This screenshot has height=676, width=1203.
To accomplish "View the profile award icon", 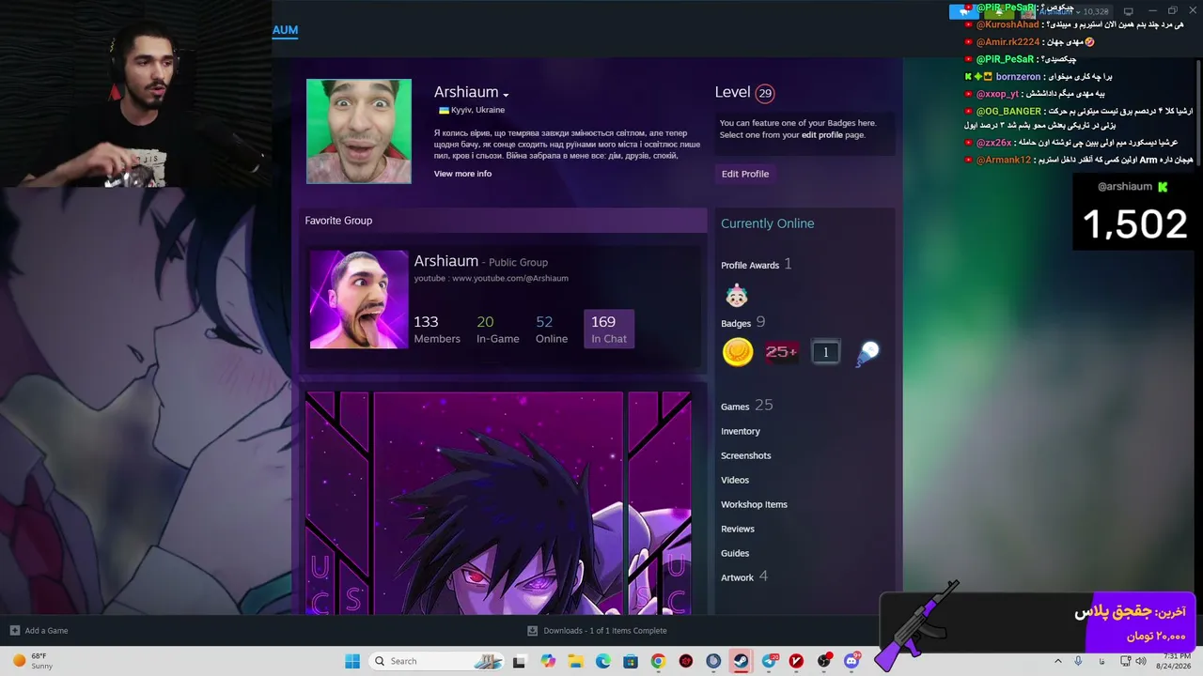I will [737, 296].
